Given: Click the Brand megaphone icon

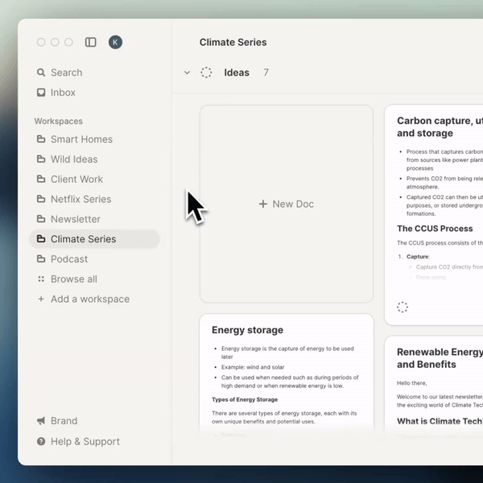Looking at the screenshot, I should [41, 421].
